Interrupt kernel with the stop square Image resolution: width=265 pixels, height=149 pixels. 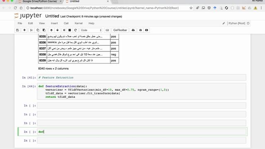(x=70, y=30)
